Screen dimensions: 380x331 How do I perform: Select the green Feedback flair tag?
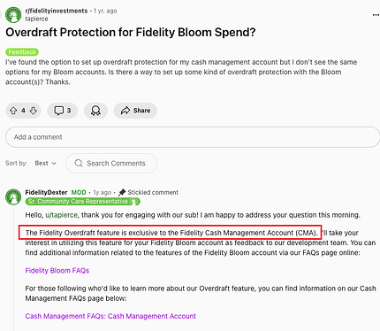(x=22, y=52)
